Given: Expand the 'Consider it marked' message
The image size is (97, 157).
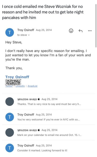Looking at the screenshot, I should tap(48, 148).
